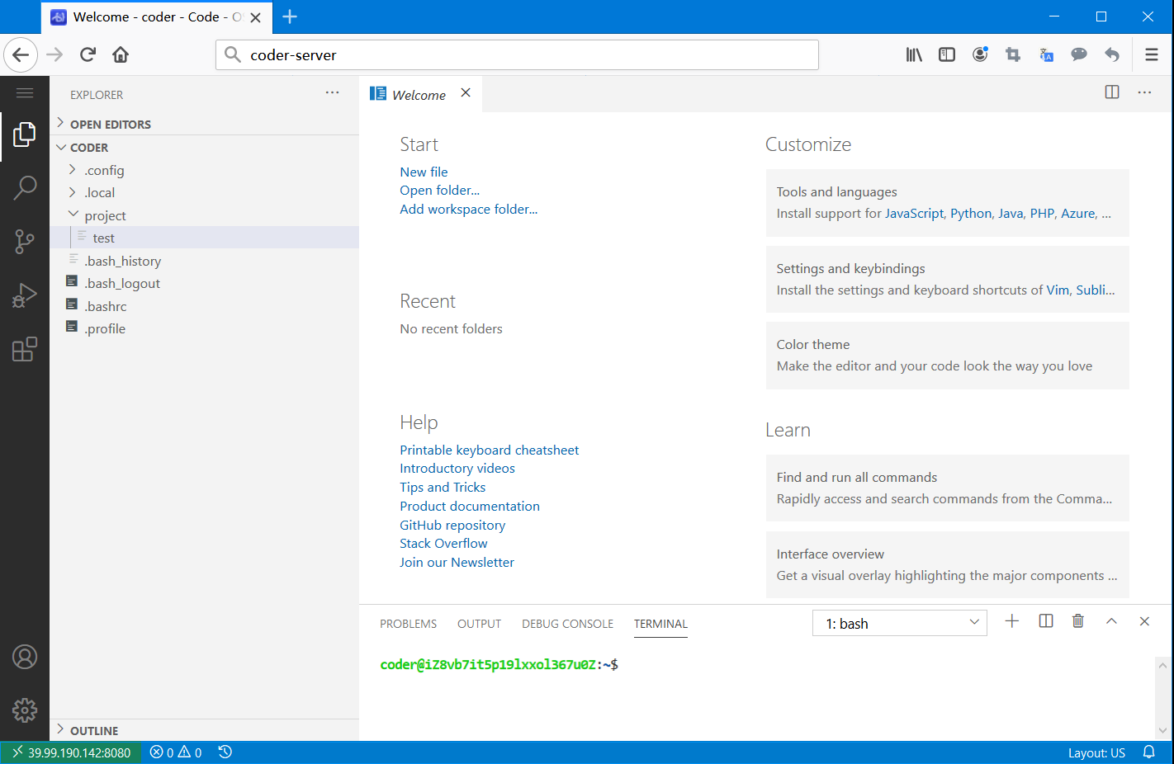Image resolution: width=1174 pixels, height=764 pixels.
Task: Click the New file link
Action: click(424, 172)
